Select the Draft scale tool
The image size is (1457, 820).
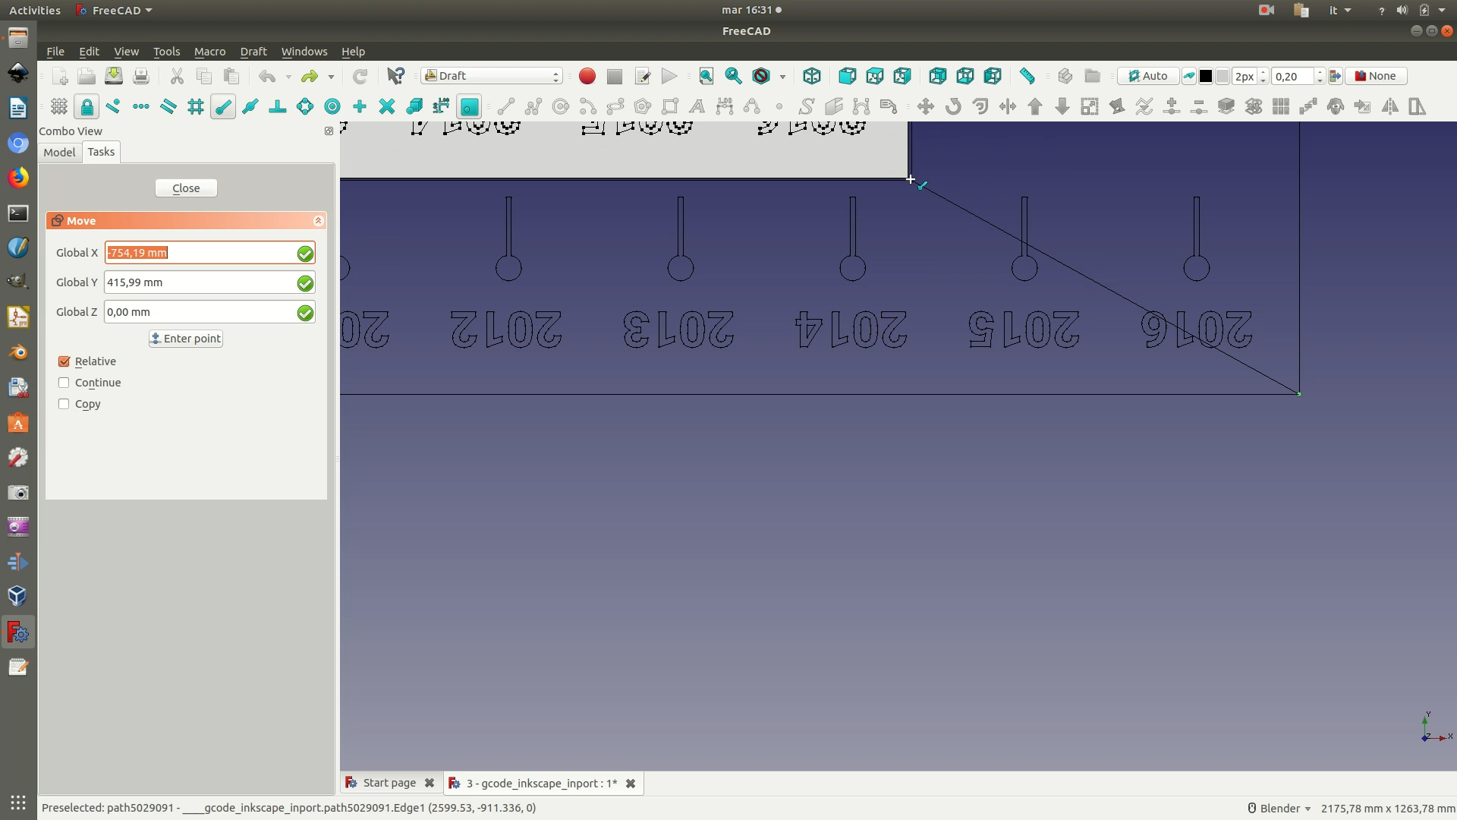pyautogui.click(x=1090, y=106)
